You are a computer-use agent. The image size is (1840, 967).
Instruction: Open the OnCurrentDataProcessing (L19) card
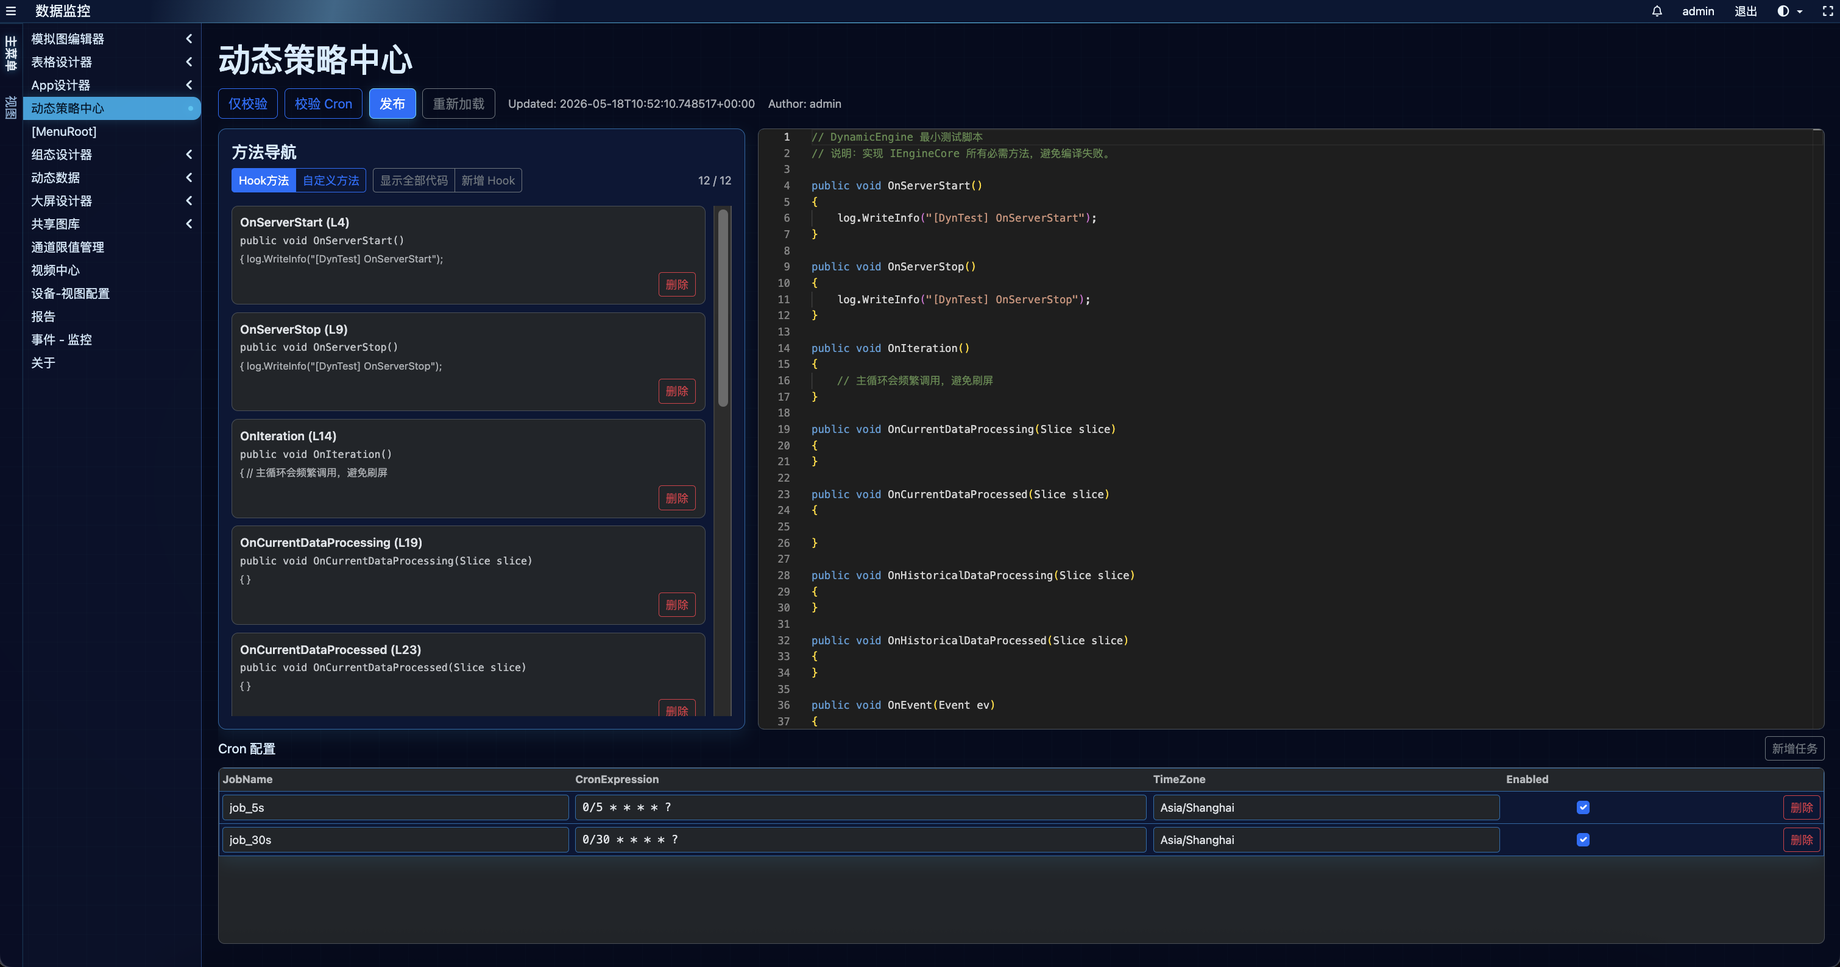point(468,575)
